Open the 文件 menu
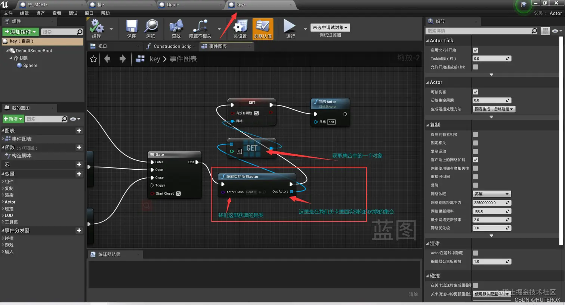The height and width of the screenshot is (305, 565). tap(8, 13)
